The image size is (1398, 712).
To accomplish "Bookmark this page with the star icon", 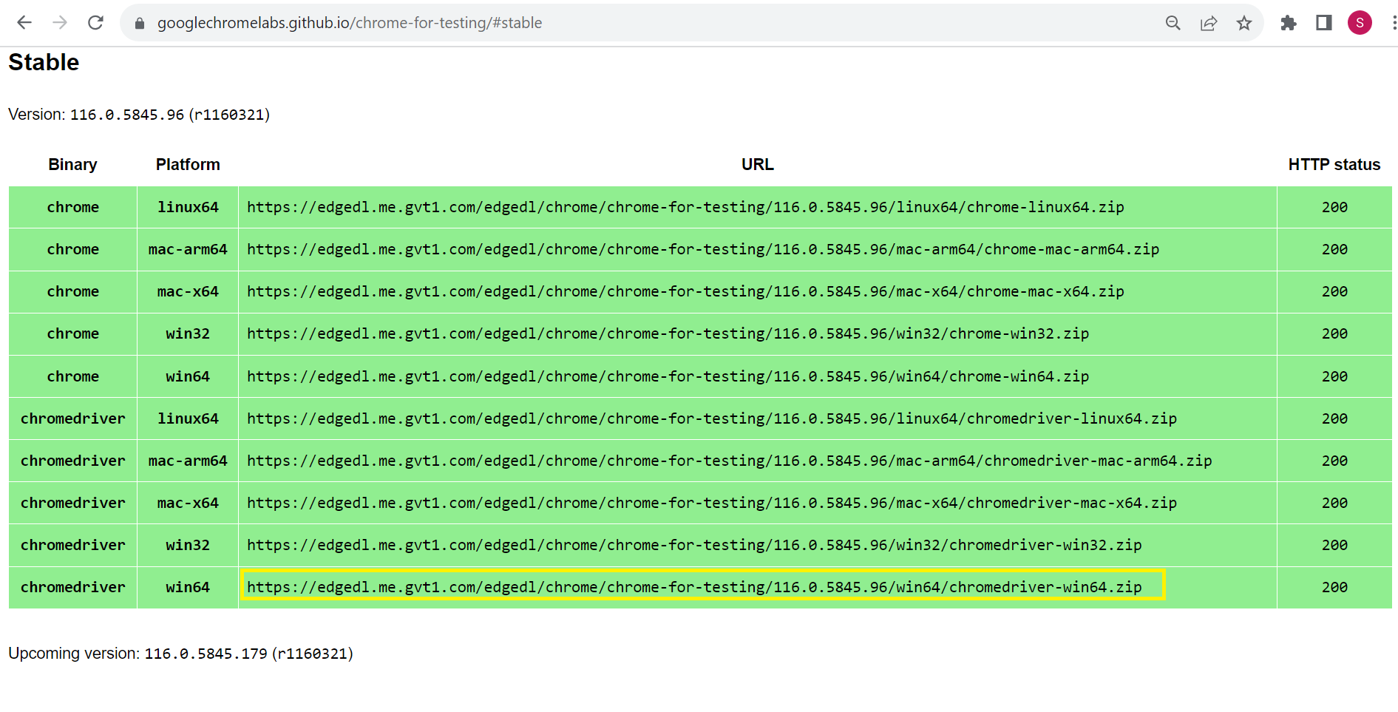I will tap(1244, 23).
